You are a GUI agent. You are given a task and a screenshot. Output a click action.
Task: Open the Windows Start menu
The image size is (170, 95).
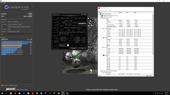tap(2, 93)
